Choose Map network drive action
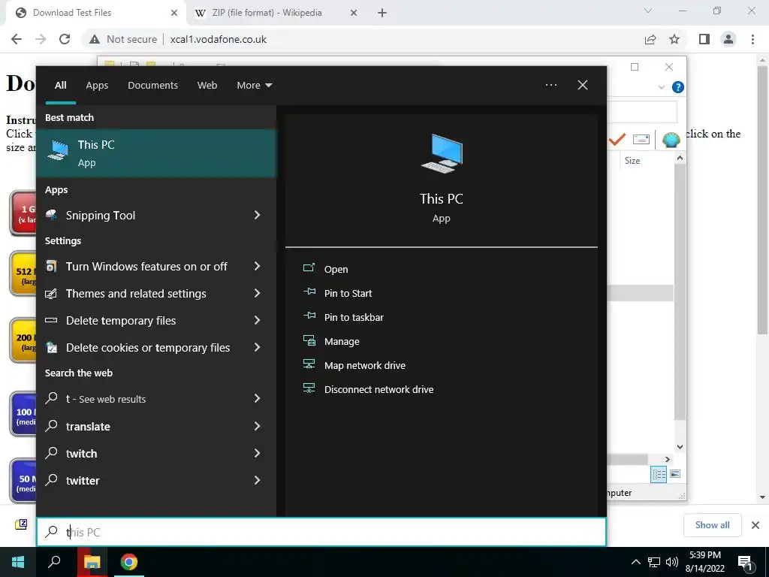The width and height of the screenshot is (769, 577). coord(364,365)
